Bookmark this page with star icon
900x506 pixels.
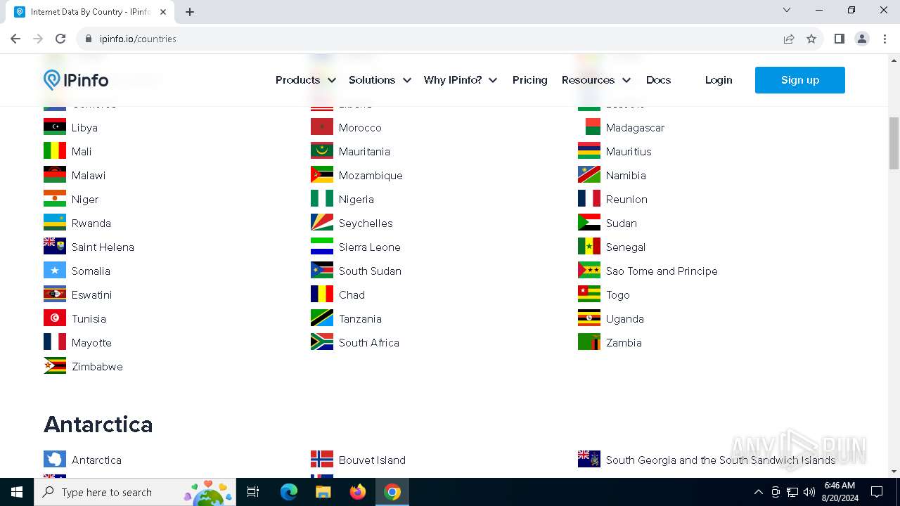pyautogui.click(x=811, y=39)
